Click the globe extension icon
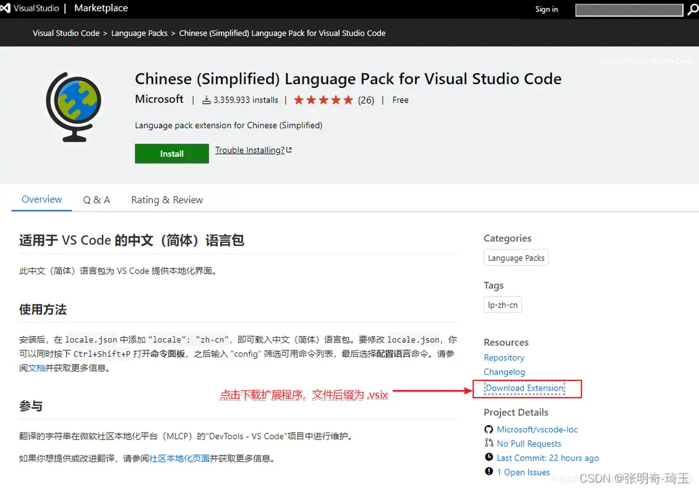Image resolution: width=699 pixels, height=490 pixels. (74, 107)
